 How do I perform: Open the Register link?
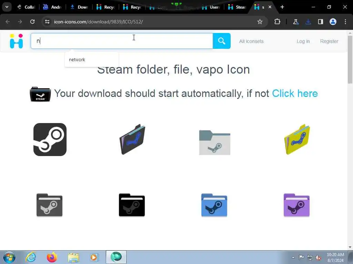[x=329, y=41]
